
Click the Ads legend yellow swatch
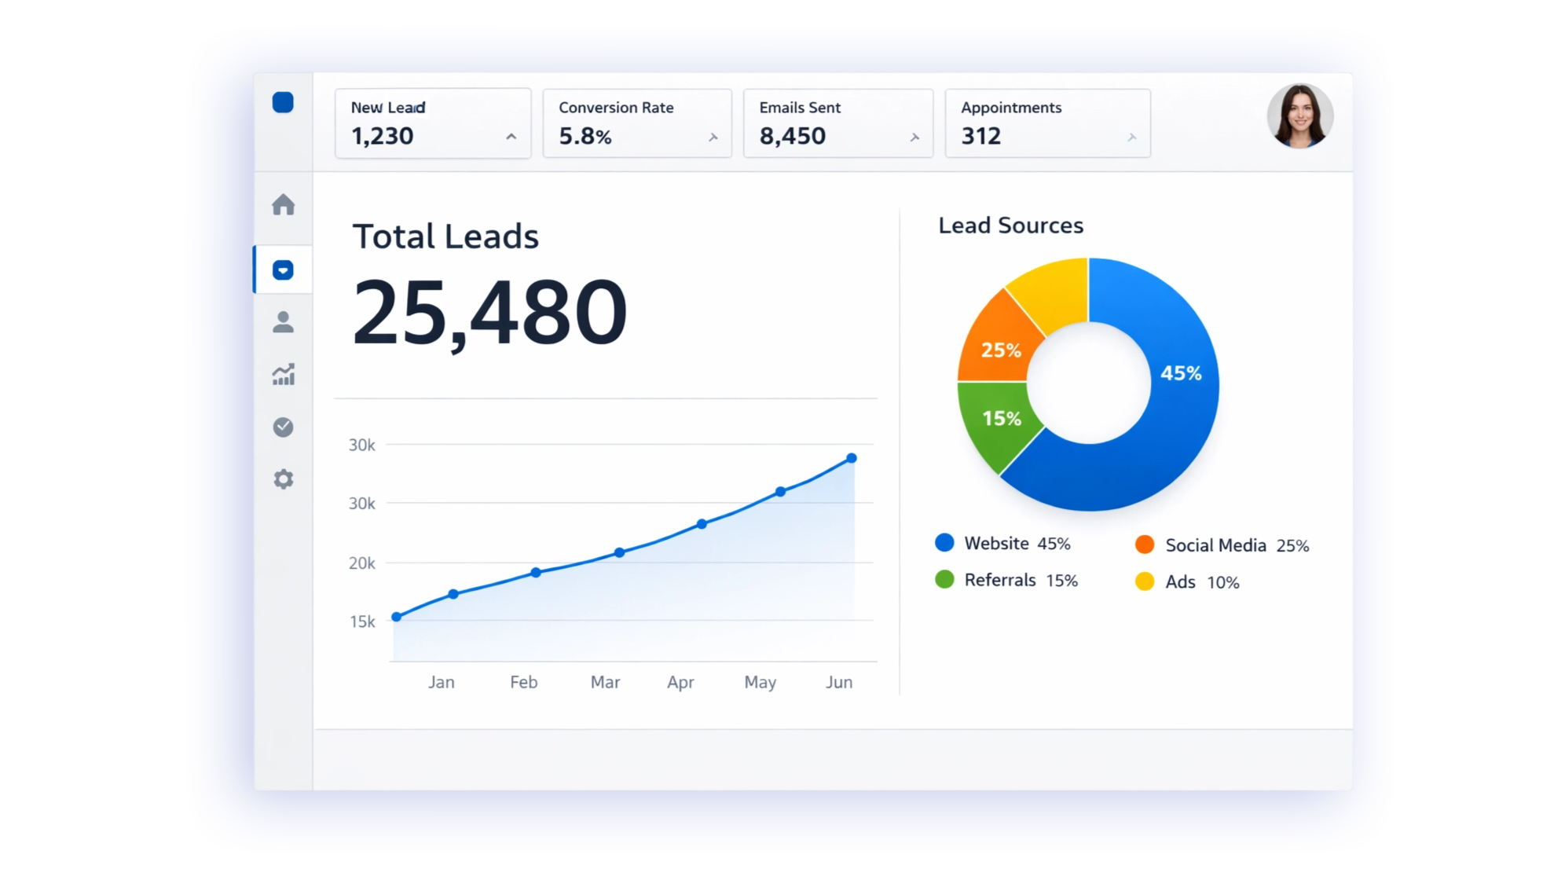[x=1145, y=581]
